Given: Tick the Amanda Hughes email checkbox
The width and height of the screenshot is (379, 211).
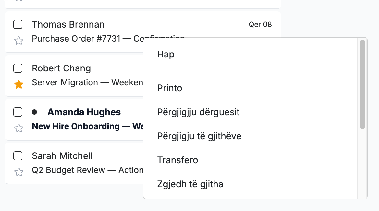Looking at the screenshot, I should (x=18, y=112).
